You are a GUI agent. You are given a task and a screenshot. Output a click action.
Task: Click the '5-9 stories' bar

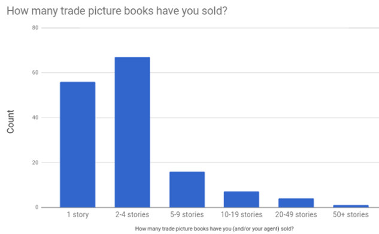pyautogui.click(x=187, y=189)
